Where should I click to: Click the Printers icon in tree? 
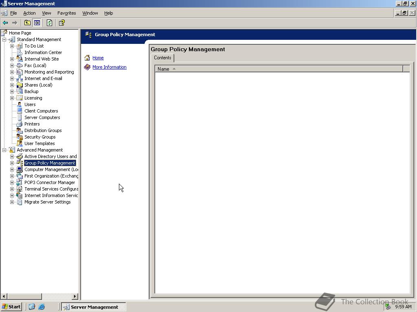(20, 124)
